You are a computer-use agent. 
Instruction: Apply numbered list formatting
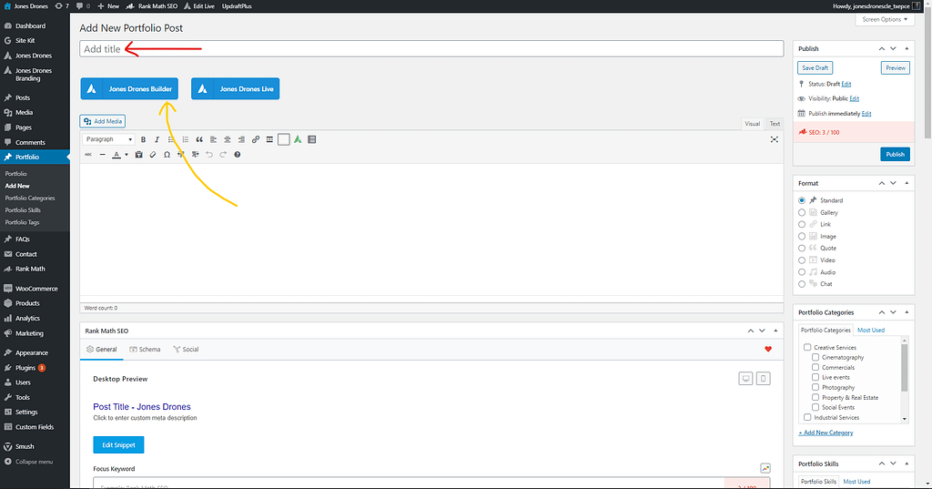[x=186, y=140]
